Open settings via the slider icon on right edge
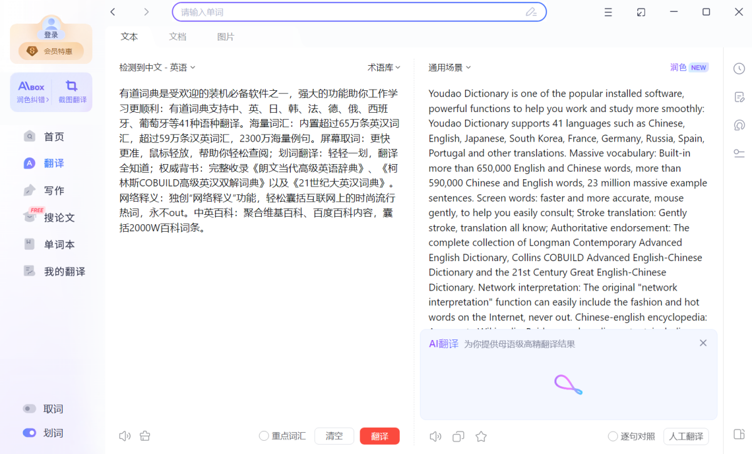The width and height of the screenshot is (752, 454). point(739,153)
